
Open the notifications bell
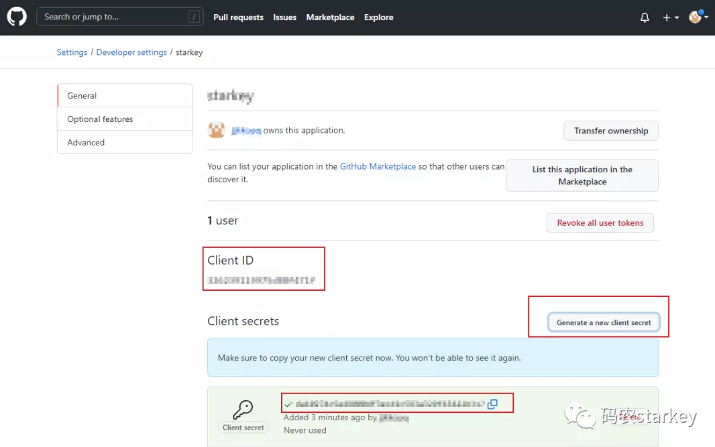645,17
